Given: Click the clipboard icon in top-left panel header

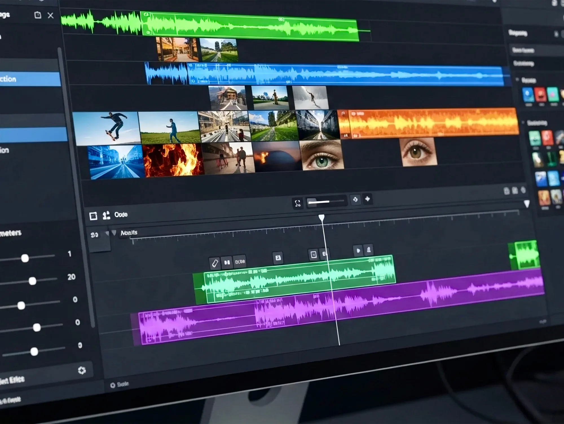Looking at the screenshot, I should pyautogui.click(x=38, y=15).
